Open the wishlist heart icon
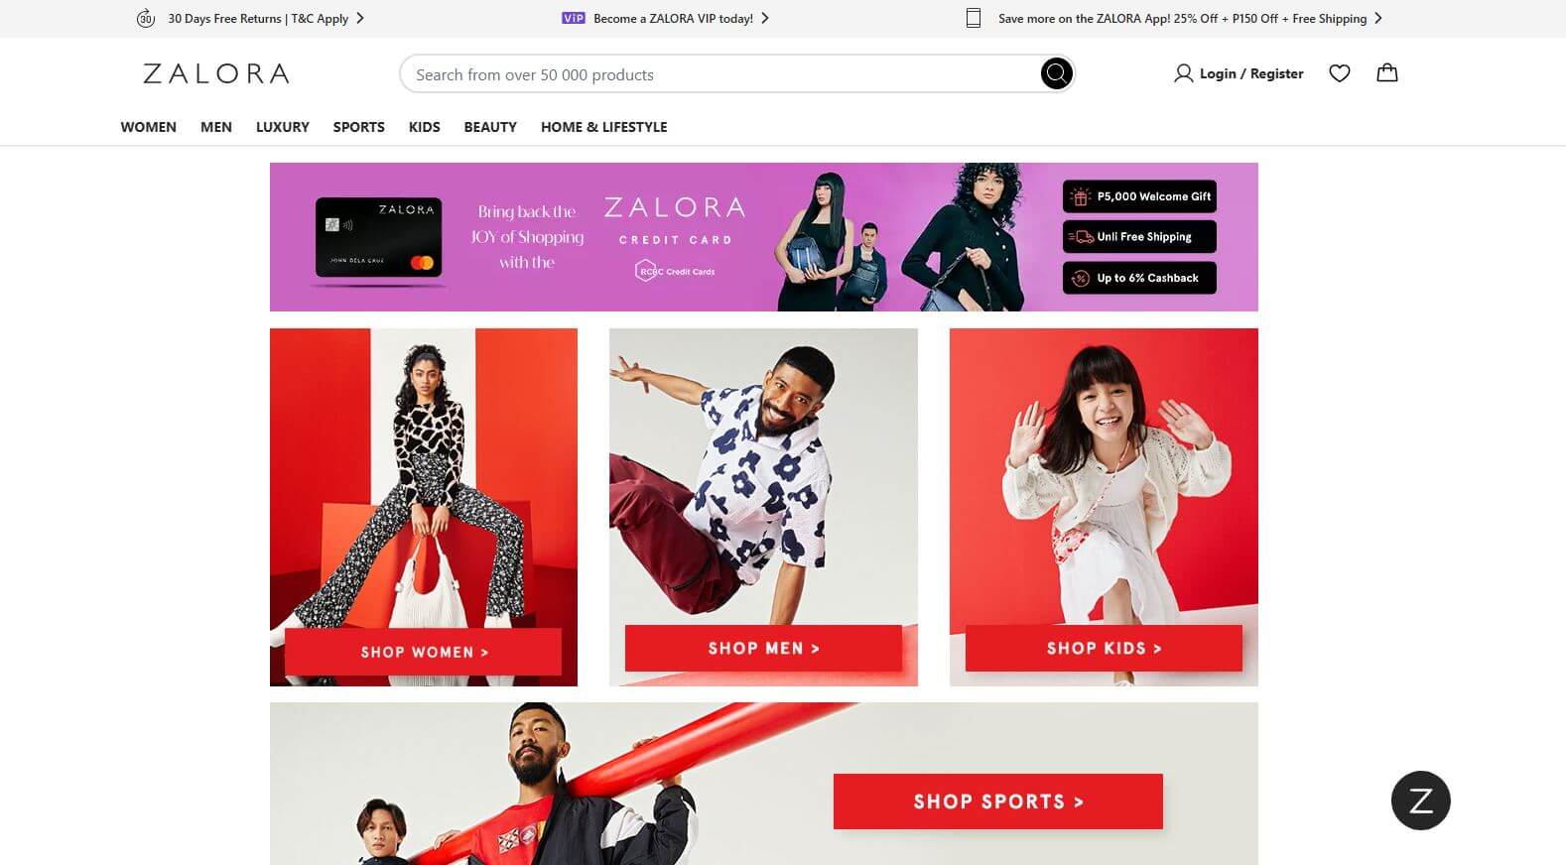Image resolution: width=1566 pixels, height=865 pixels. [1339, 73]
